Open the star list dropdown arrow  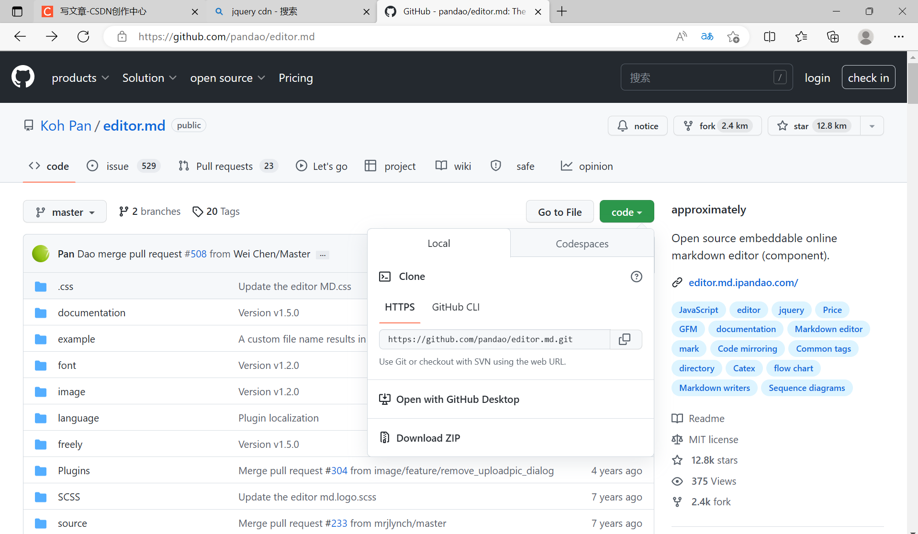(x=872, y=126)
